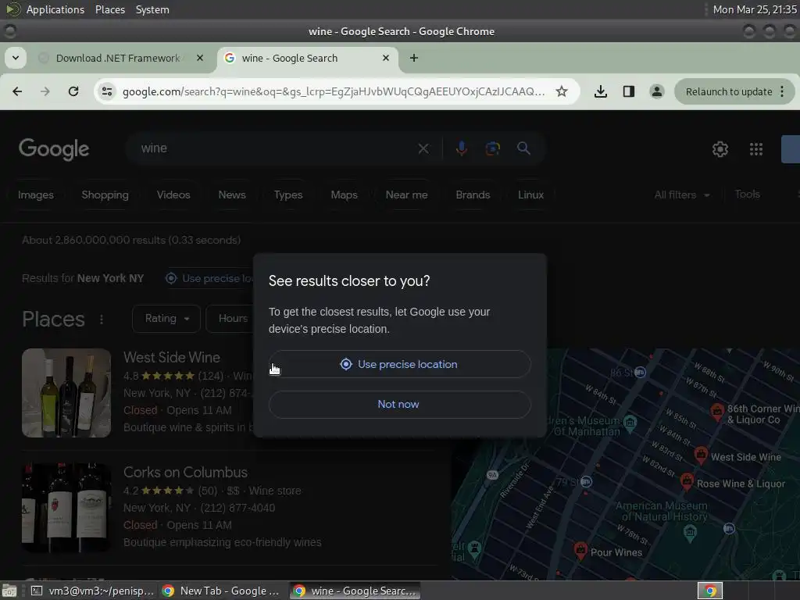Start voice search with microphone icon

pyautogui.click(x=461, y=148)
